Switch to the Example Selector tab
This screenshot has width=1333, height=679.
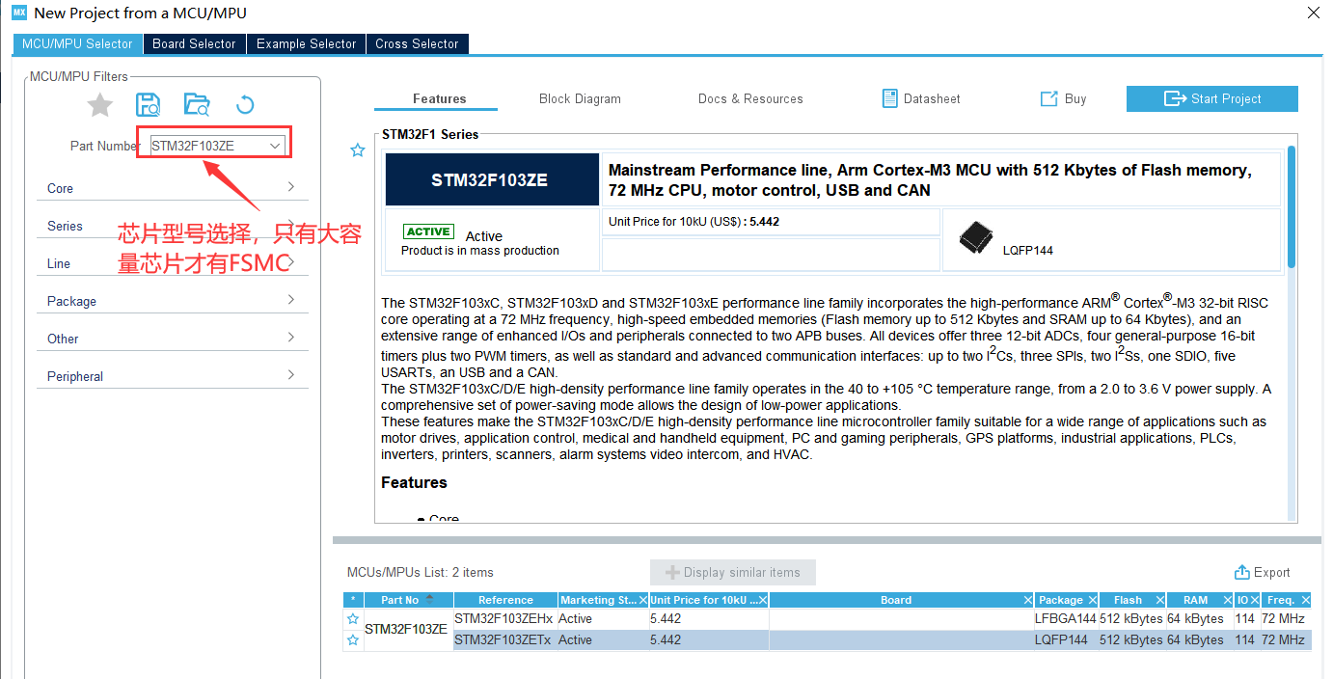pos(306,43)
